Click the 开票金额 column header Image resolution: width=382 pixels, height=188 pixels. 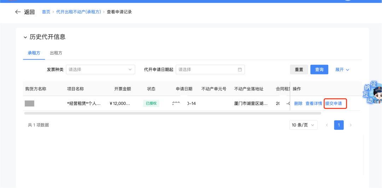(122, 89)
